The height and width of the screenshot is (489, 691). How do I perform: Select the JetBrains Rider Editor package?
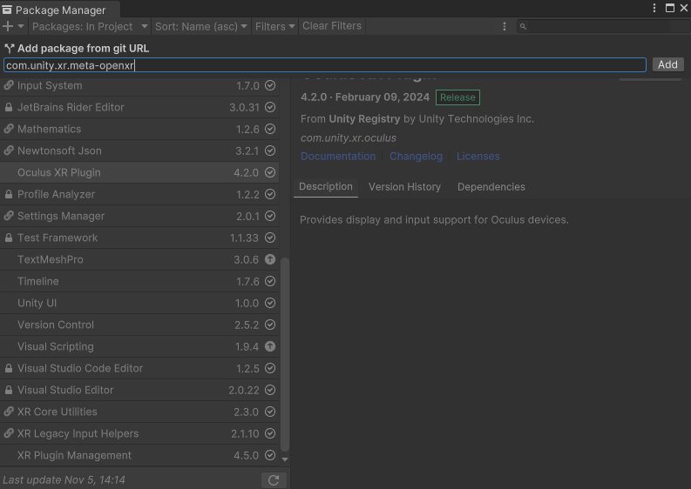pos(139,107)
